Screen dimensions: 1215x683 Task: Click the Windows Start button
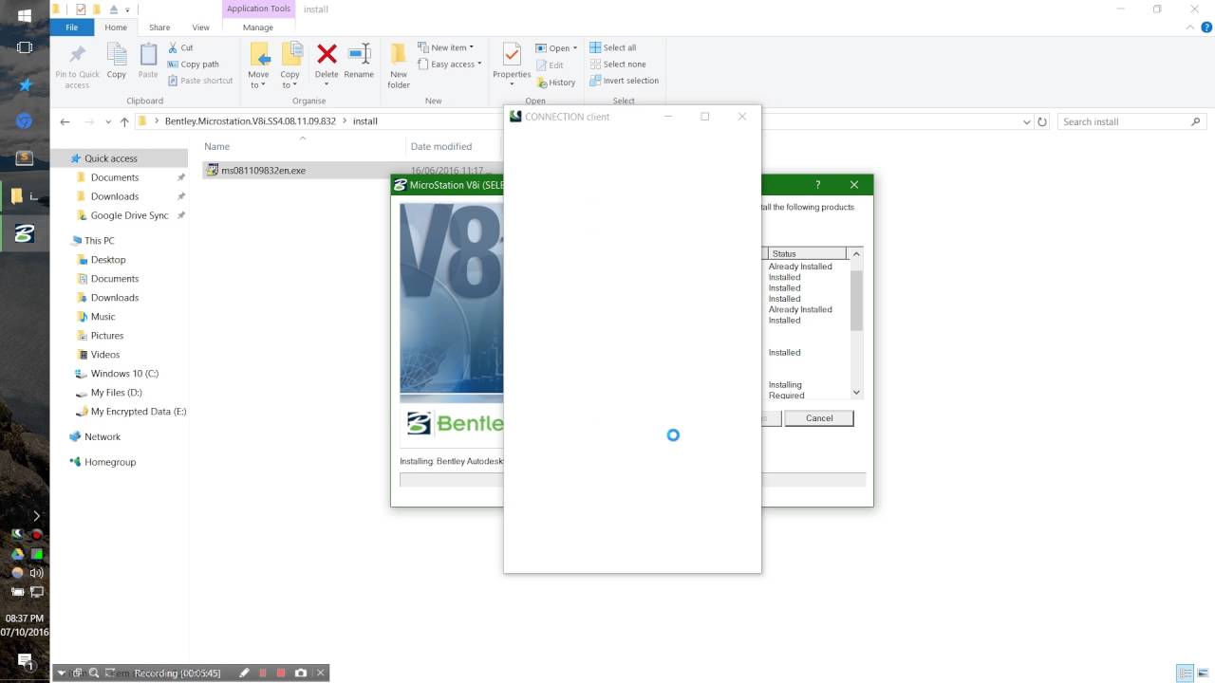25,15
